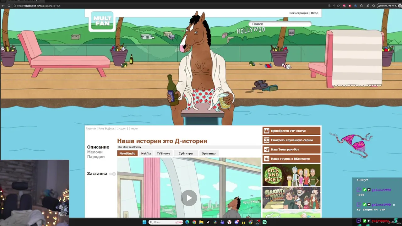This screenshot has width=402, height=226.
Task: Click the Windows taskbar search box
Action: [x=166, y=222]
